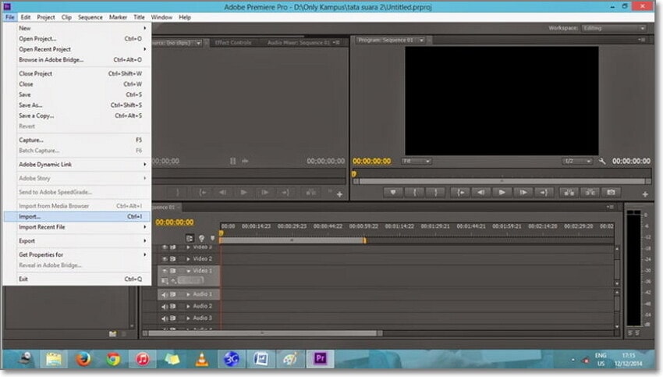Screen dimensions: 663x377
Task: Choose Capture... menu entry
Action: pos(77,140)
